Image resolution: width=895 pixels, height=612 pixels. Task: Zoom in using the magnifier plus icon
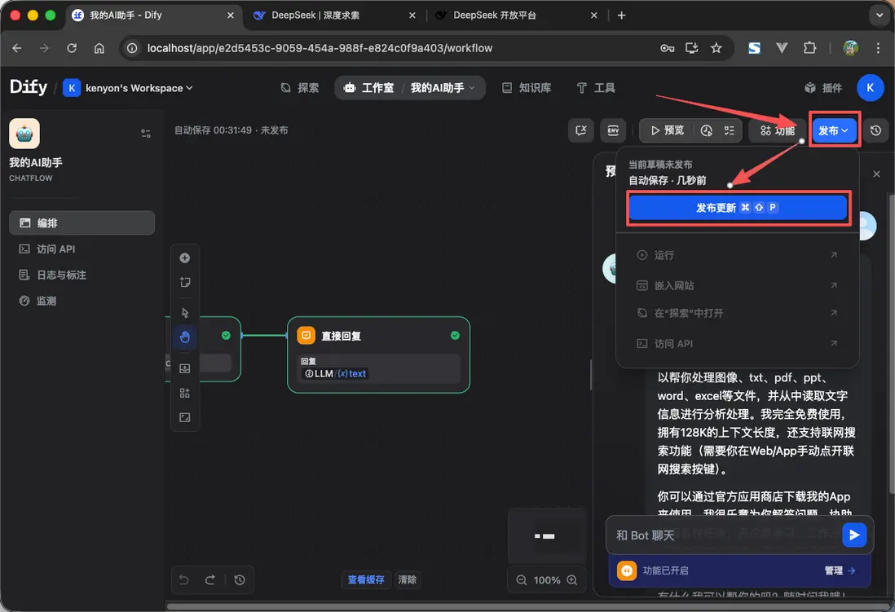click(573, 579)
